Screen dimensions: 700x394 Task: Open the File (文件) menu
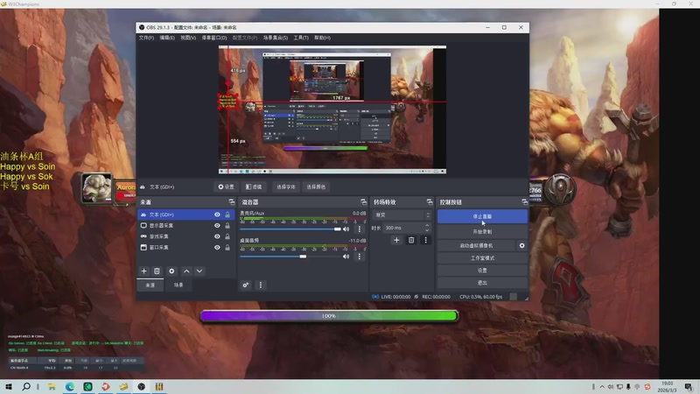click(x=146, y=38)
